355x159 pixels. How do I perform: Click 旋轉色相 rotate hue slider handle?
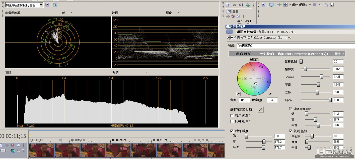(x=301, y=61)
